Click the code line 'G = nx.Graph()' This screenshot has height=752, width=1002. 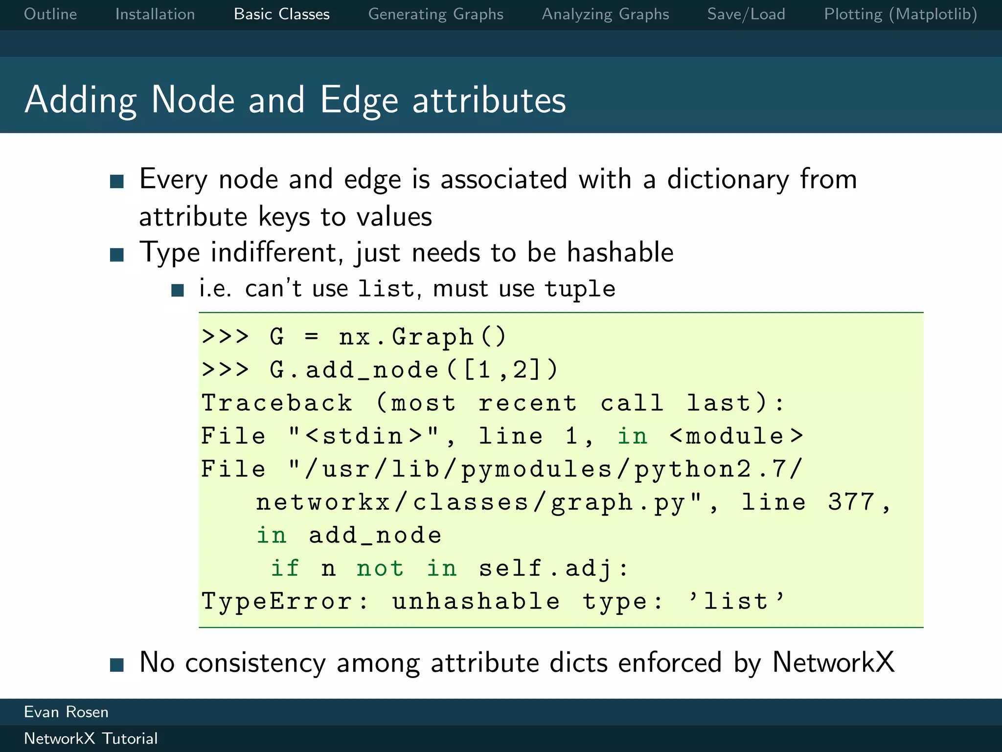click(354, 337)
